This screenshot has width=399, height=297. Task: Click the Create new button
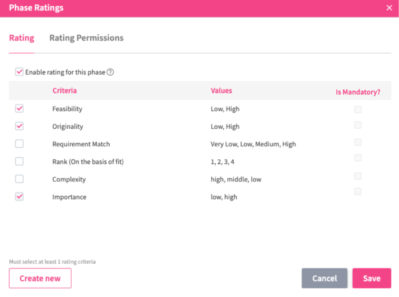pyautogui.click(x=40, y=278)
